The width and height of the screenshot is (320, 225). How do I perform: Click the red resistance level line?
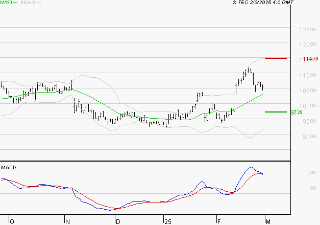tap(276, 58)
